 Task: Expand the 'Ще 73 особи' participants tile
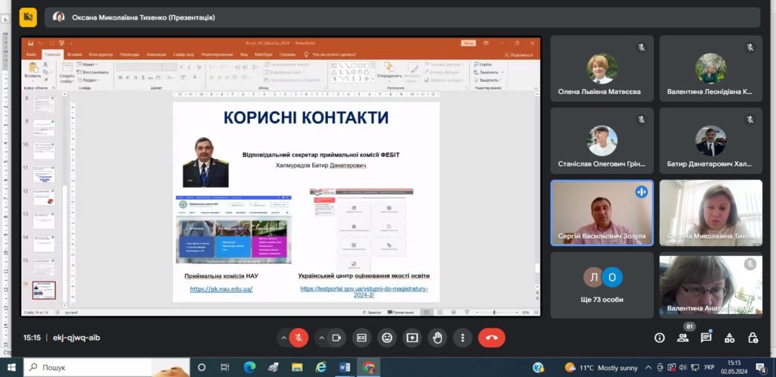tap(602, 285)
